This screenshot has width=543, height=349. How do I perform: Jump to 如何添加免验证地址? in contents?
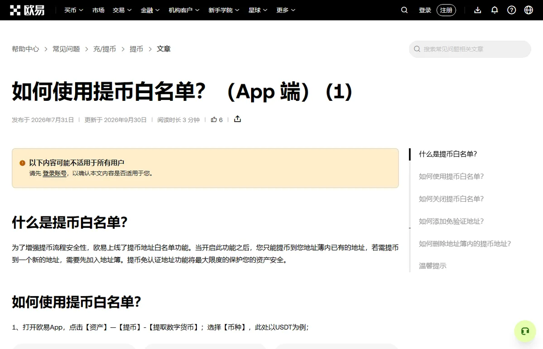[451, 221]
